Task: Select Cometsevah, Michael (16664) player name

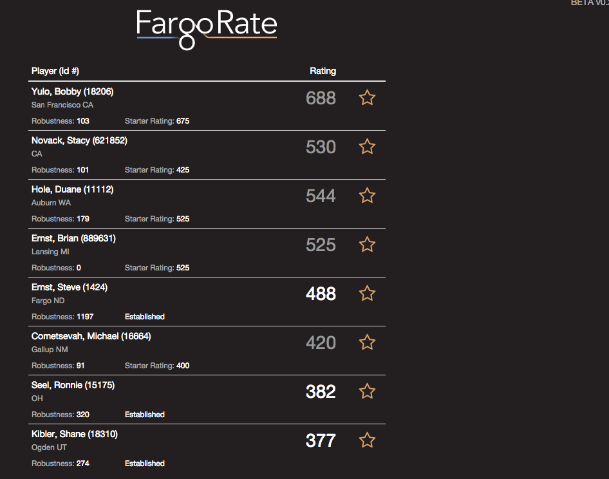Action: (91, 337)
